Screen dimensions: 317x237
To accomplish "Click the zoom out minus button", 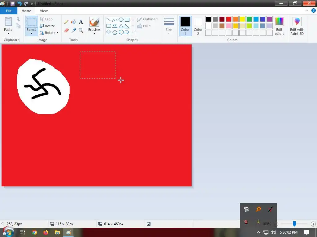I will pos(276,224).
